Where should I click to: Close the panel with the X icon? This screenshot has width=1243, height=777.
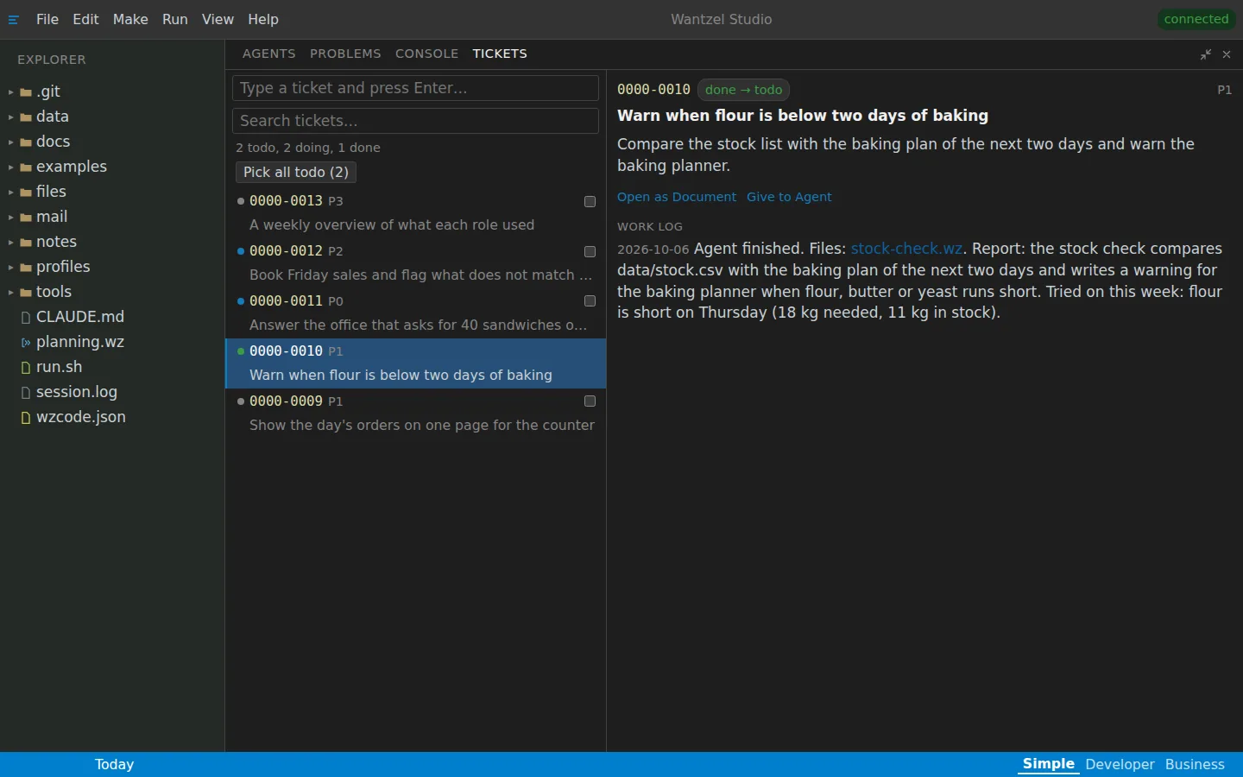(1227, 54)
